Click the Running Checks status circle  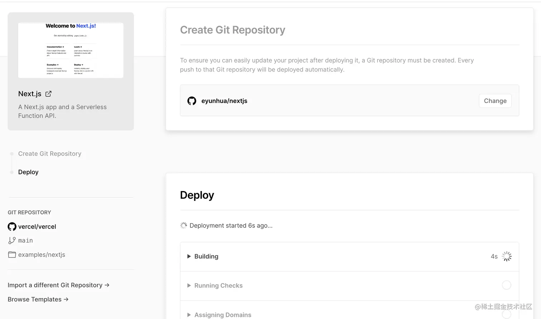coord(507,285)
